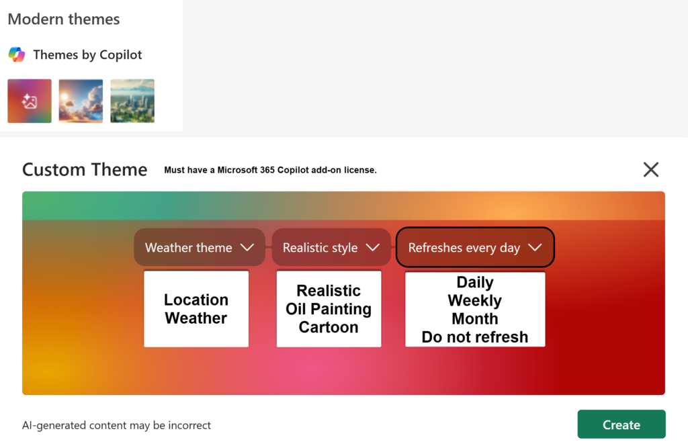Image resolution: width=688 pixels, height=446 pixels.
Task: Select the AI image generation theme icon
Action: pos(29,101)
